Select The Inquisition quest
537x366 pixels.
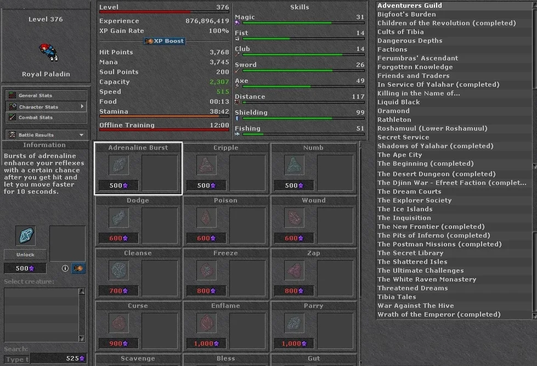(x=454, y=218)
